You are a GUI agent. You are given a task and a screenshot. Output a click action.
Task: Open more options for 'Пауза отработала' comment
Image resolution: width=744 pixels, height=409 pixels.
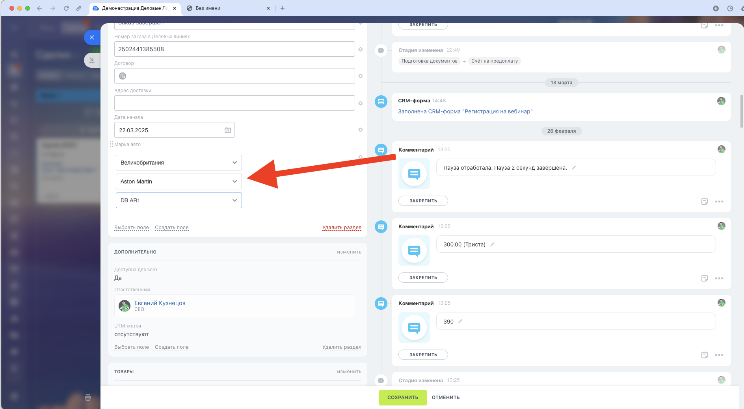click(x=719, y=202)
